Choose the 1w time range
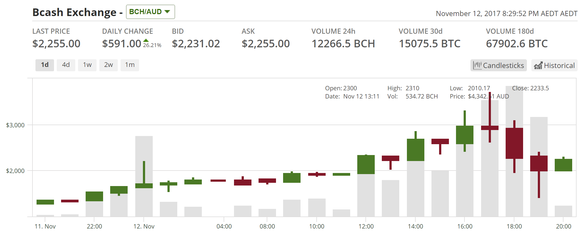The width and height of the screenshot is (585, 241). pos(87,65)
